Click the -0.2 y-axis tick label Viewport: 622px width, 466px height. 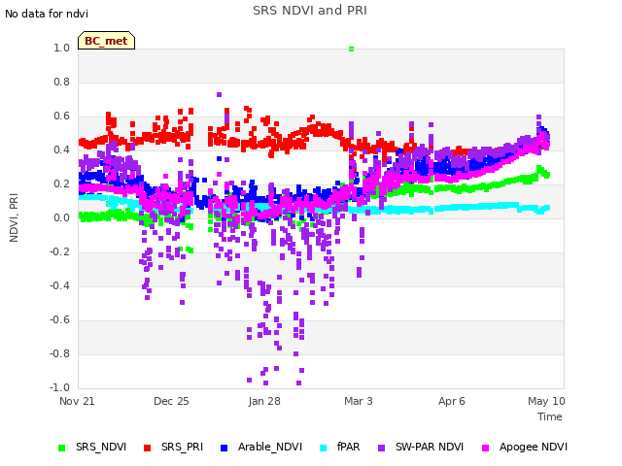tap(59, 252)
